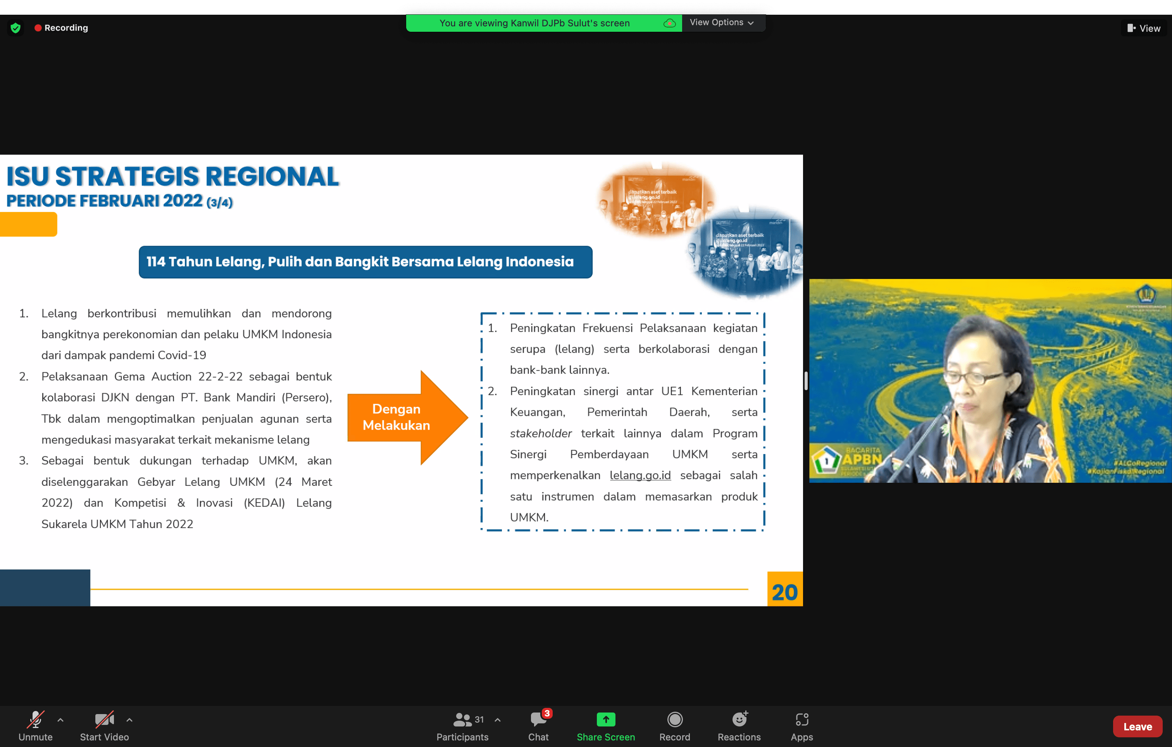1172x747 pixels.
Task: Click the cloud recording icon in green banner
Action: (x=669, y=23)
